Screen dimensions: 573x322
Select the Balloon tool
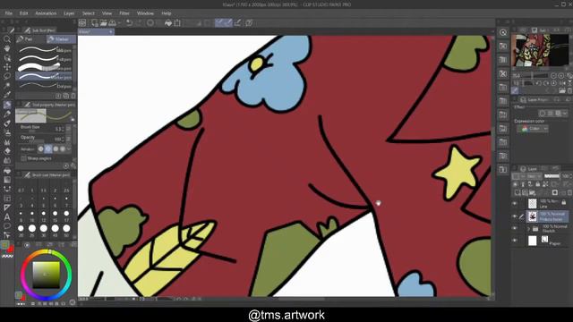coord(6,226)
